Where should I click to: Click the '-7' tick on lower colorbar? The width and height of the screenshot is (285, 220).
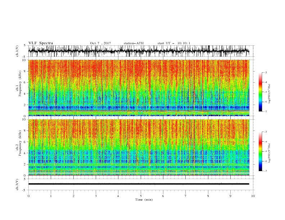tap(265, 171)
